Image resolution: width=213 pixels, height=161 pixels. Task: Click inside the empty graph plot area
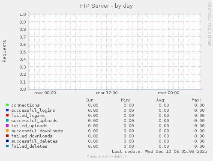click(114, 52)
